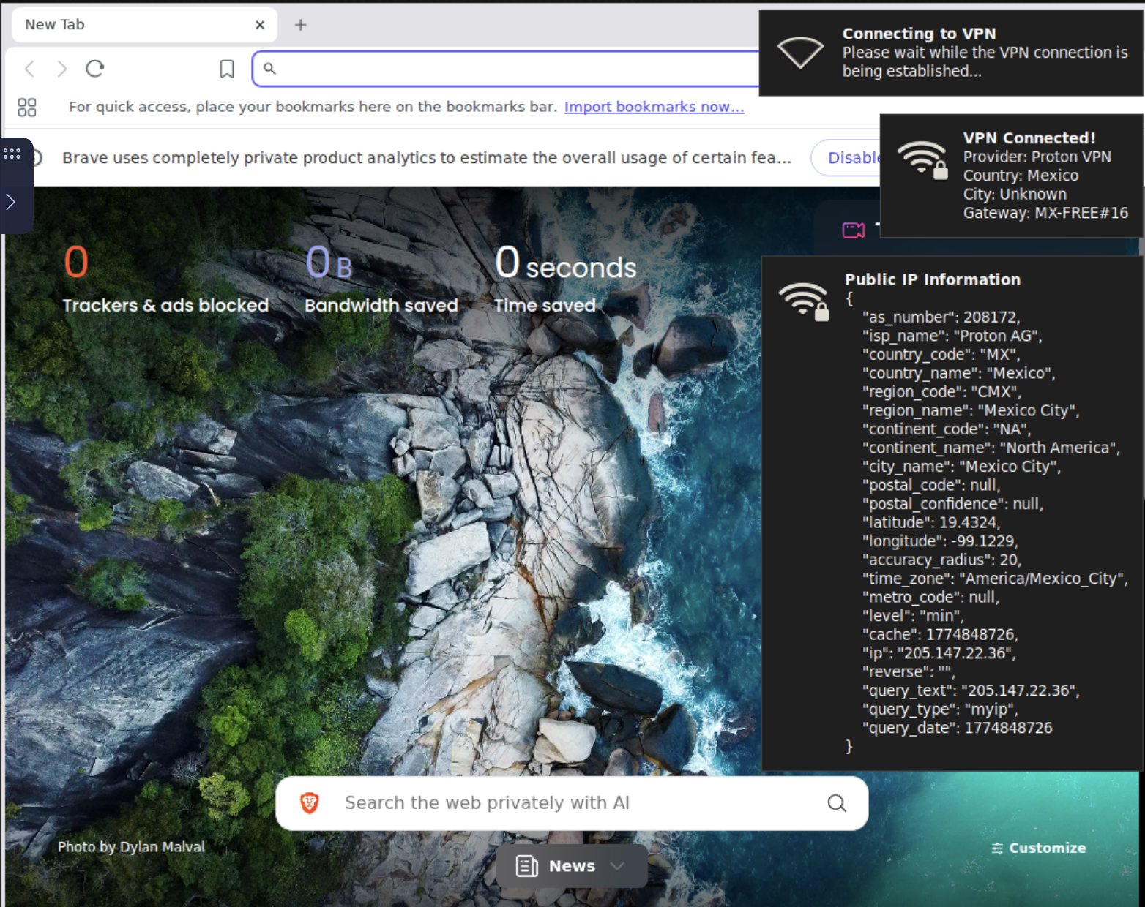Click the magnifier icon in Brave search box
Viewport: 1145px width, 907px height.
pos(836,803)
